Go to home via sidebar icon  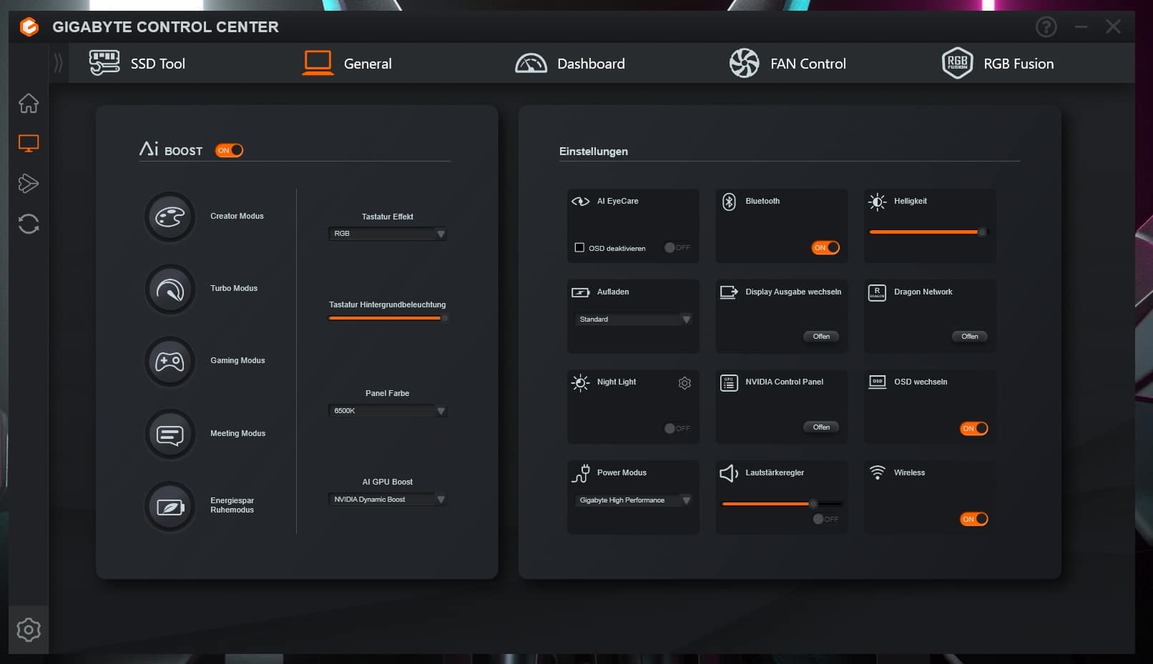pyautogui.click(x=29, y=104)
